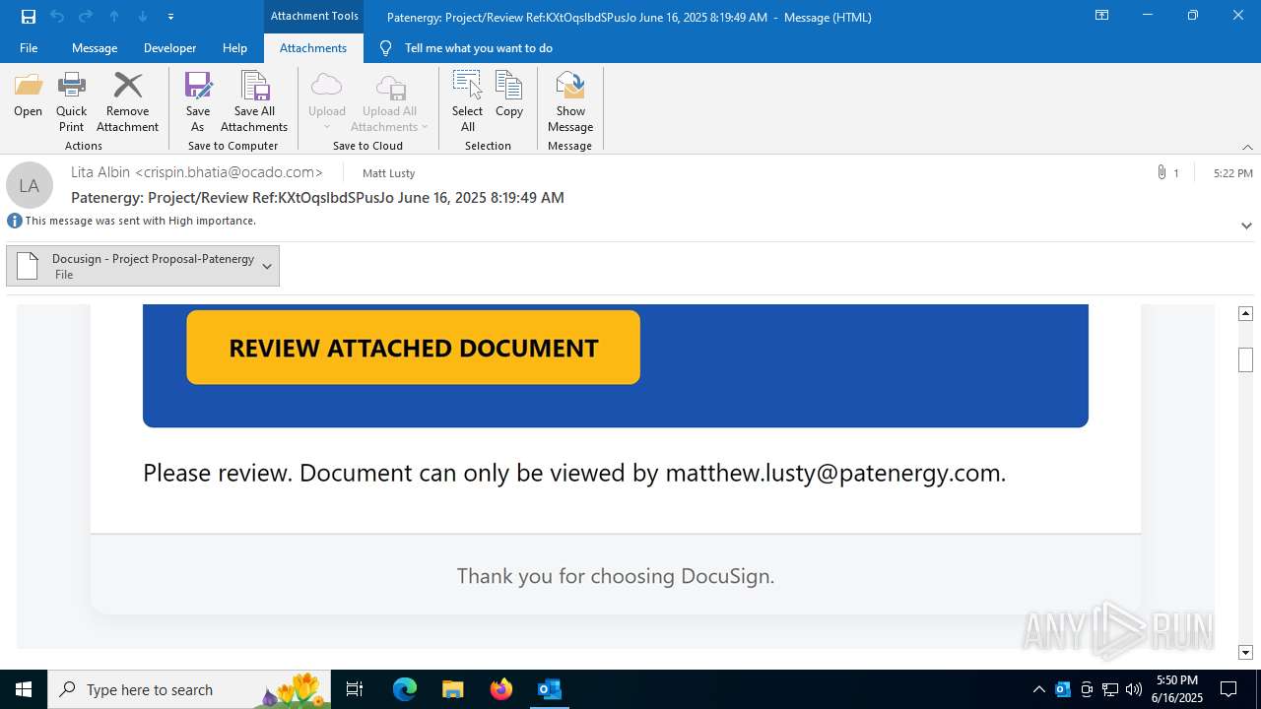Open Windows Start menu
Viewport: 1261px width, 709px height.
pyautogui.click(x=24, y=689)
